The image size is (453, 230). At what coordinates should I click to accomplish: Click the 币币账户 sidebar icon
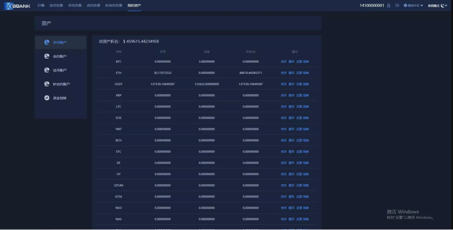[47, 42]
